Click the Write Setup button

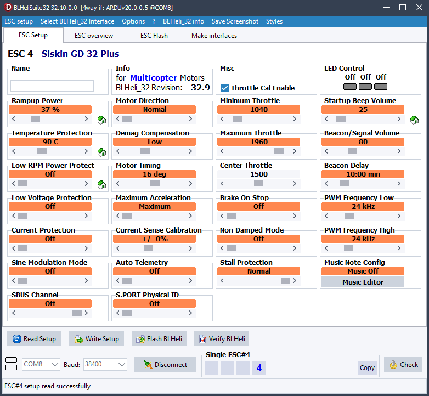pos(97,339)
